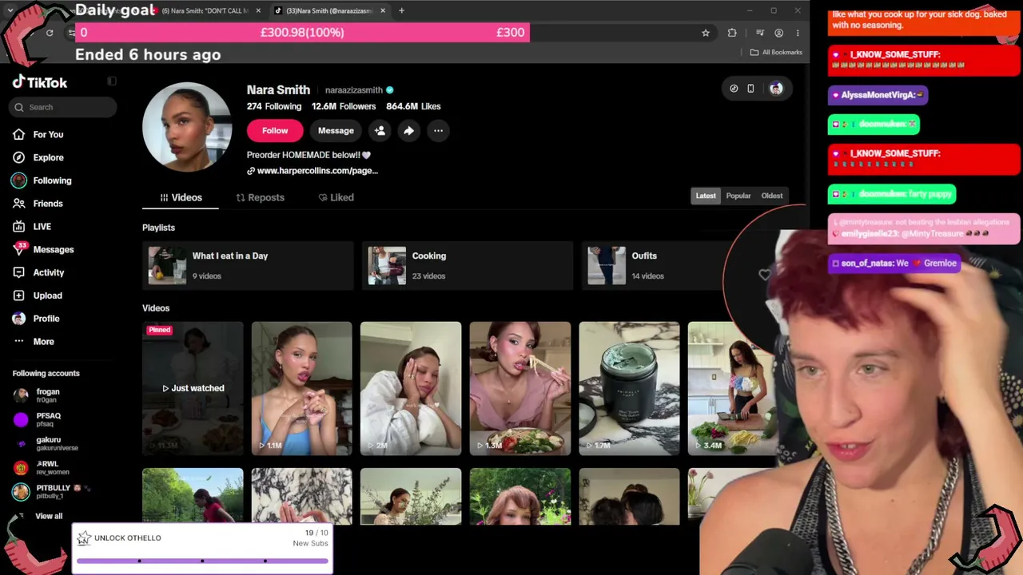Image resolution: width=1023 pixels, height=575 pixels.
Task: Open PITBULLY followed account
Action: point(53,491)
